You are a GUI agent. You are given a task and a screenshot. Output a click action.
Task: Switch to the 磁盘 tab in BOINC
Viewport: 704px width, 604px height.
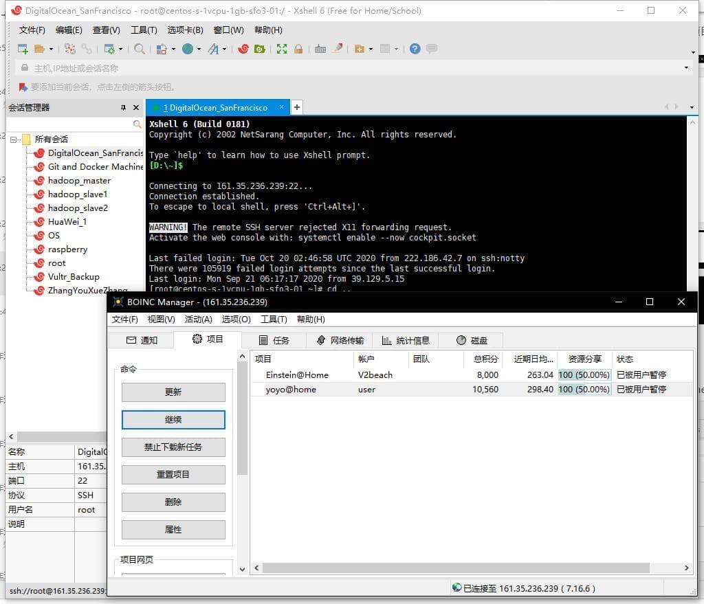pyautogui.click(x=472, y=340)
